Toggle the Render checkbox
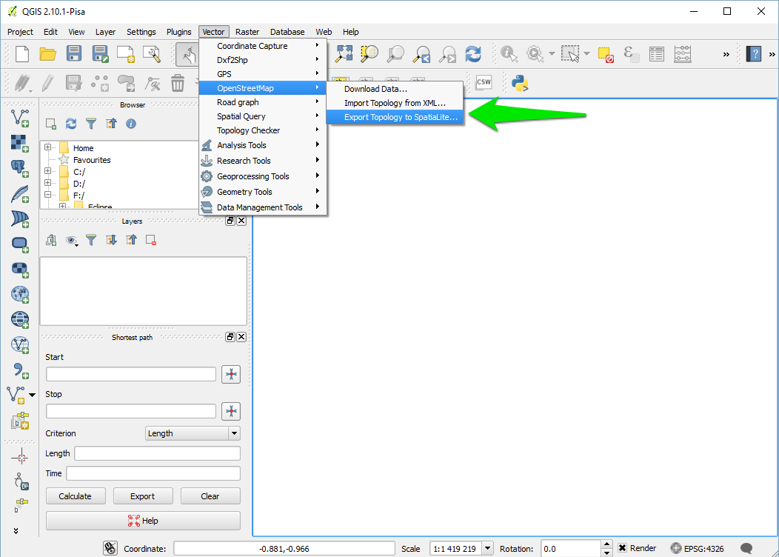 [x=623, y=547]
